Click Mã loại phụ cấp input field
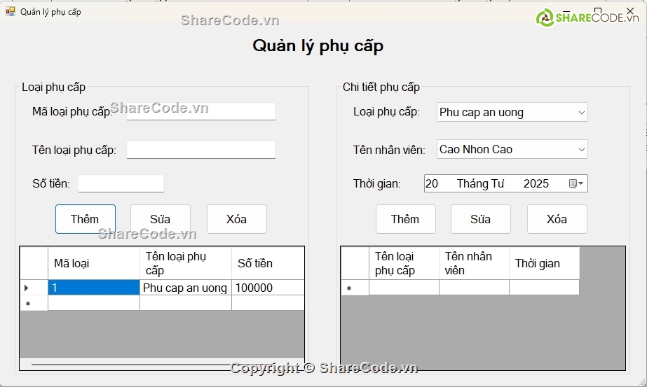 (x=201, y=111)
